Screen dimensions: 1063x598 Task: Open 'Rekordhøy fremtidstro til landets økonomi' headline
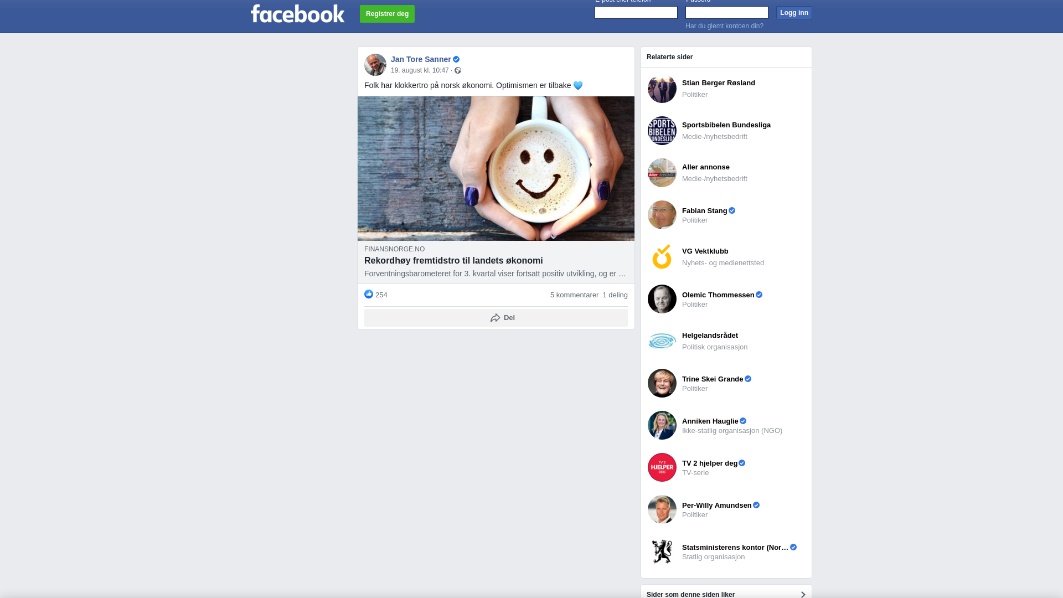click(x=453, y=261)
